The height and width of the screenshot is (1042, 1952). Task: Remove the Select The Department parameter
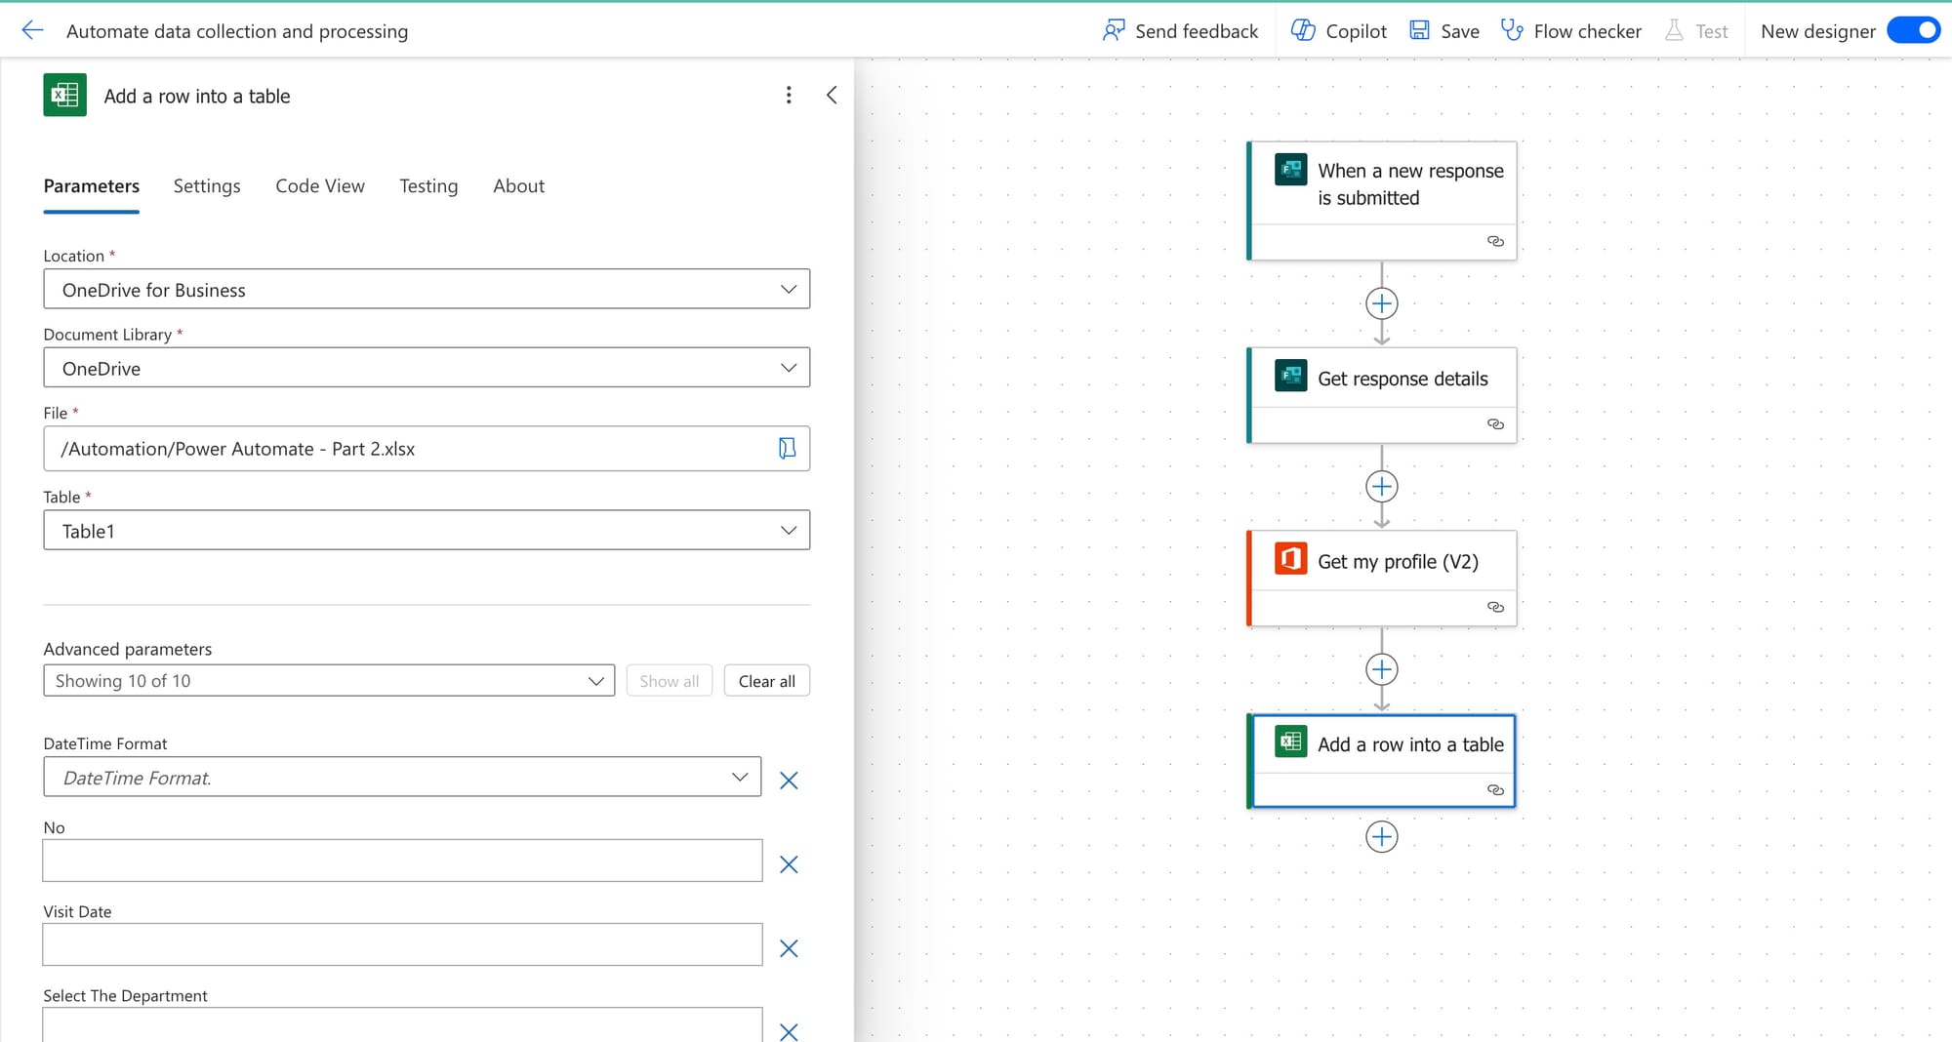(x=789, y=1031)
